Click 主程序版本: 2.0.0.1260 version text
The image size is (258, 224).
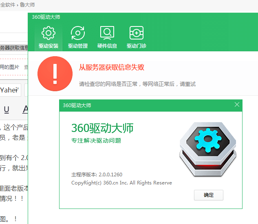coord(97,174)
